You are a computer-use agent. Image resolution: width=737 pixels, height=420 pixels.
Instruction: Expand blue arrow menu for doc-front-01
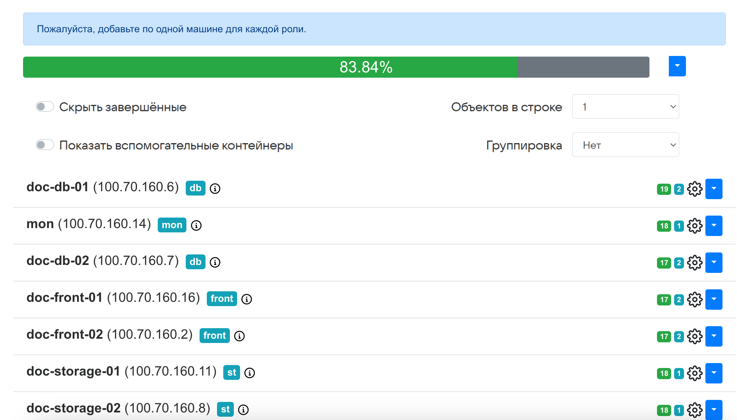click(x=714, y=300)
